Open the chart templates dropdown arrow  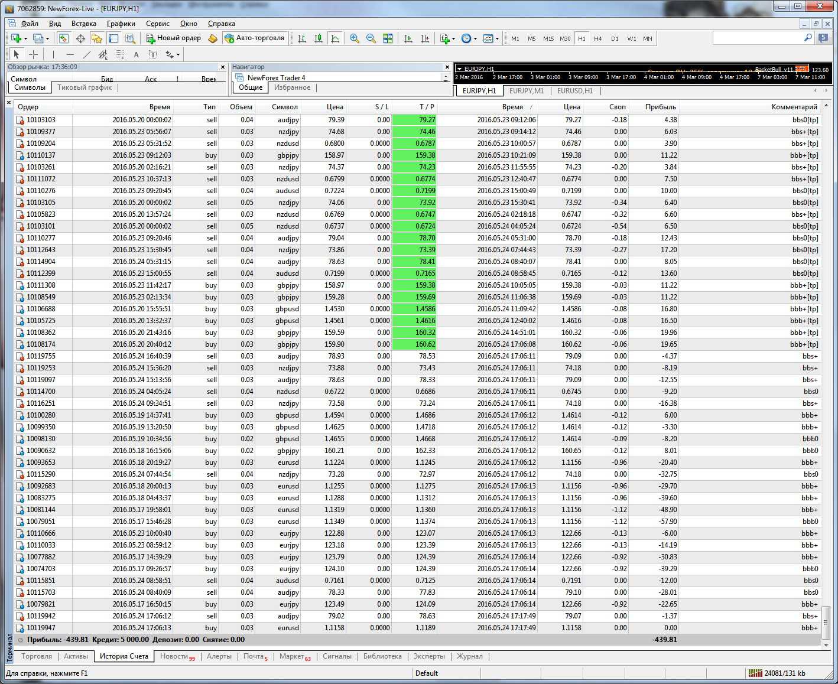pyautogui.click(x=497, y=39)
